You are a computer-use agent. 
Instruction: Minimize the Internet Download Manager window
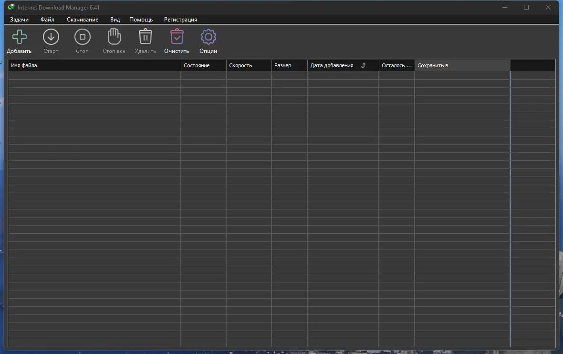click(x=505, y=7)
